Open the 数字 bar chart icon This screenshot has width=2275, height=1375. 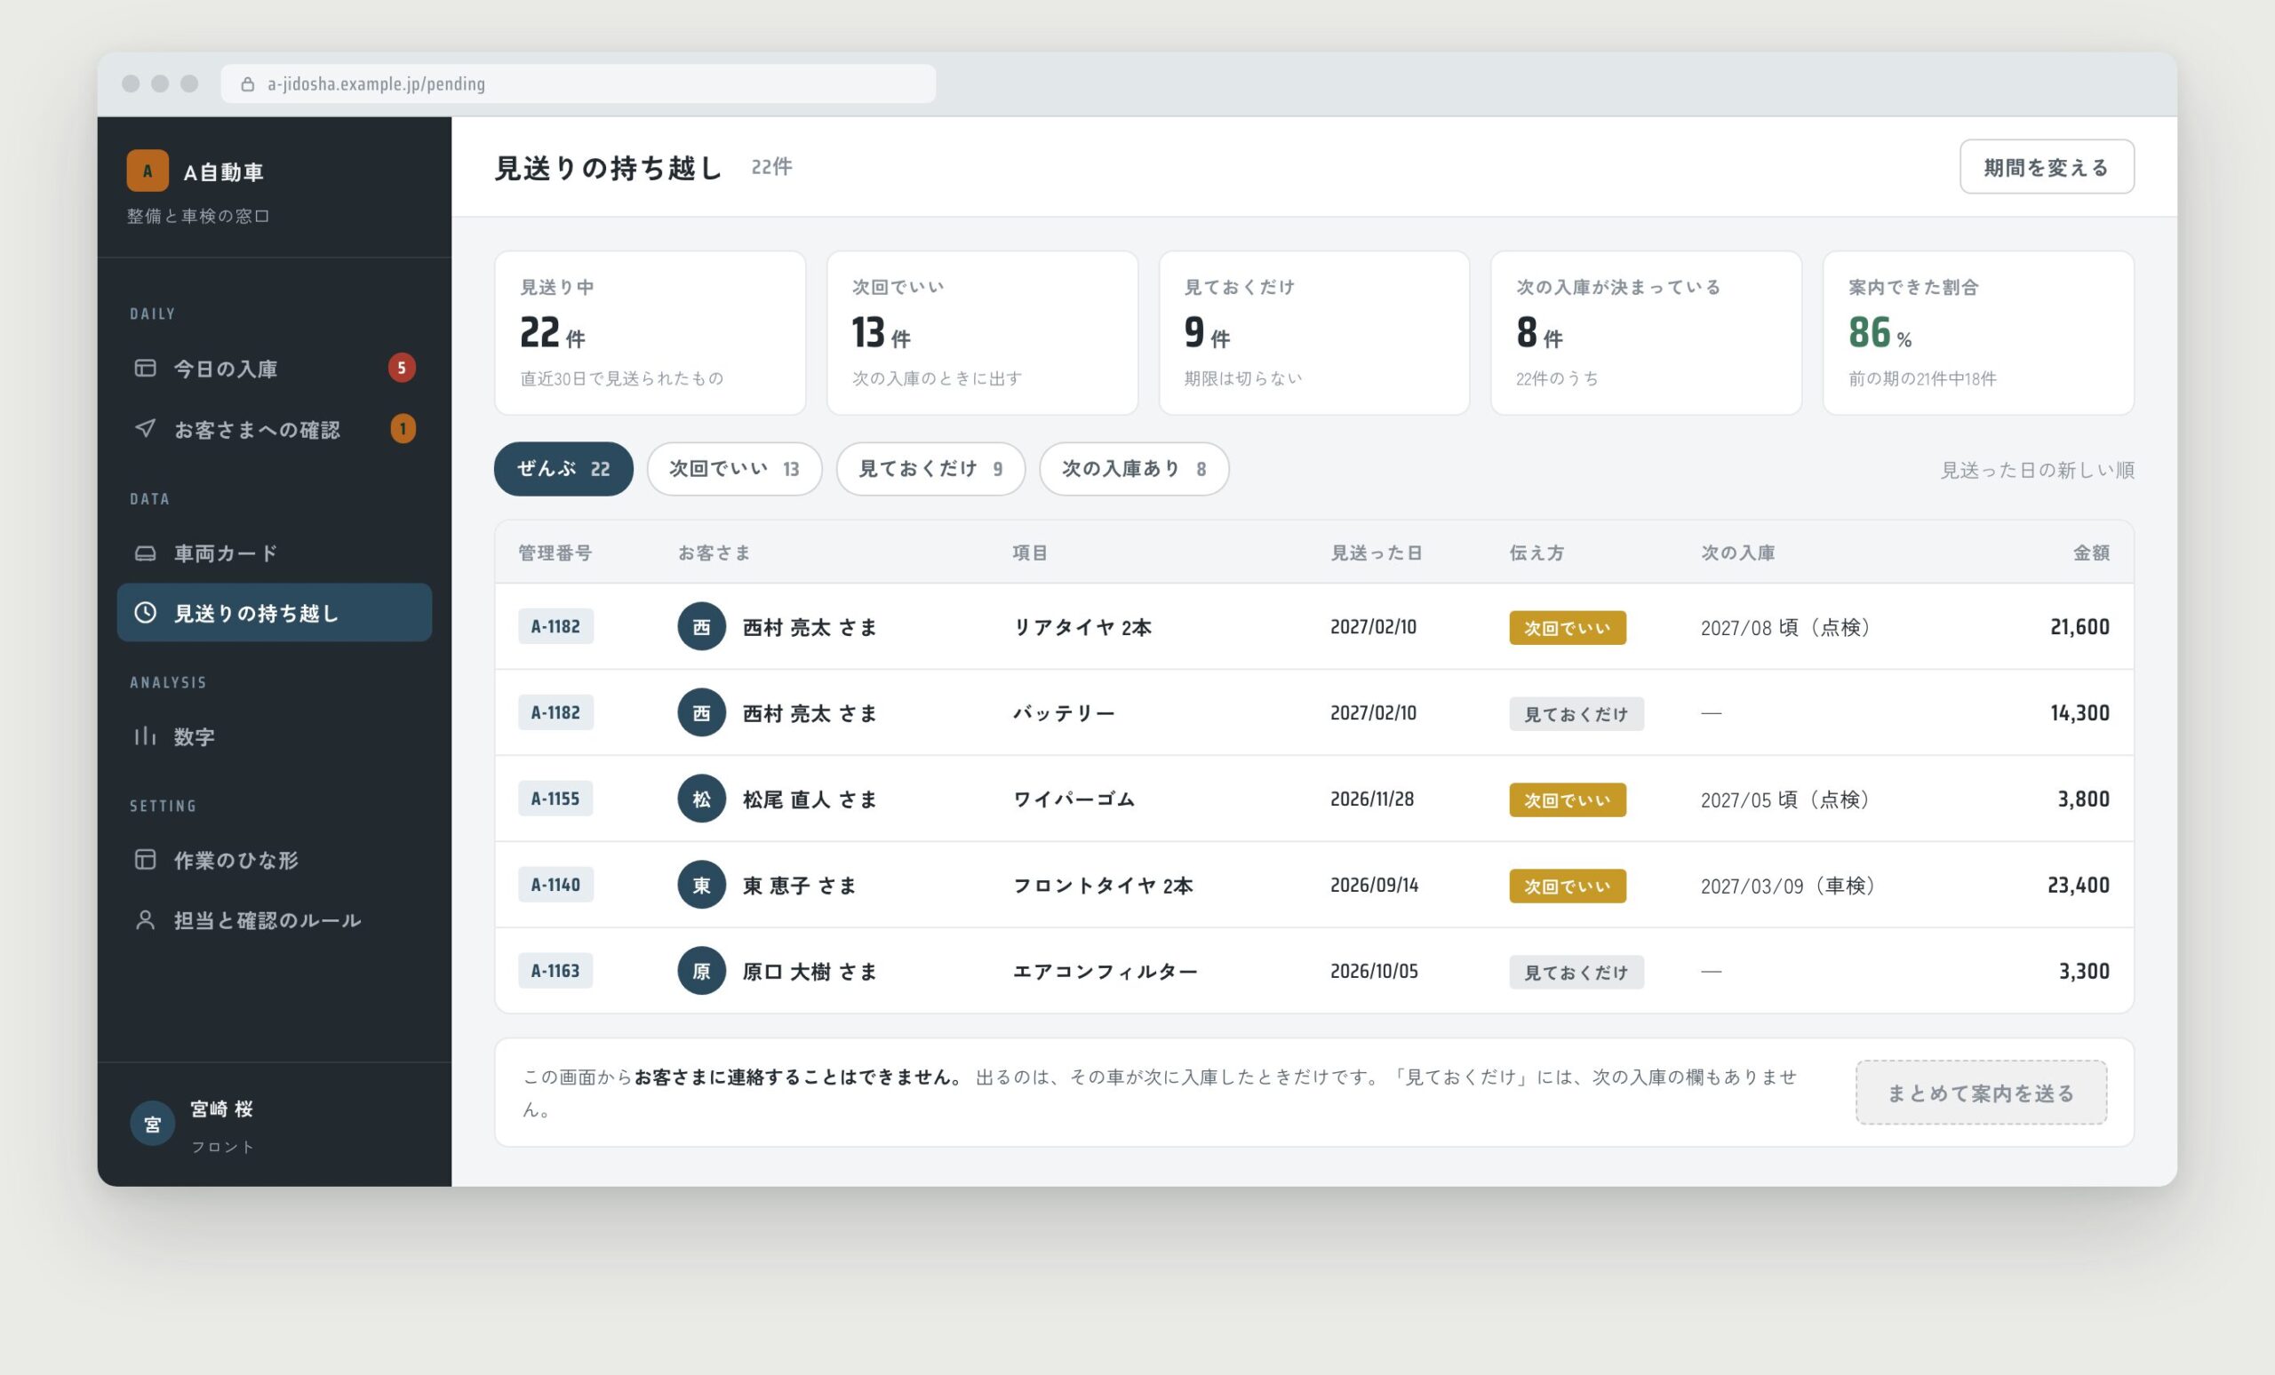(x=145, y=736)
